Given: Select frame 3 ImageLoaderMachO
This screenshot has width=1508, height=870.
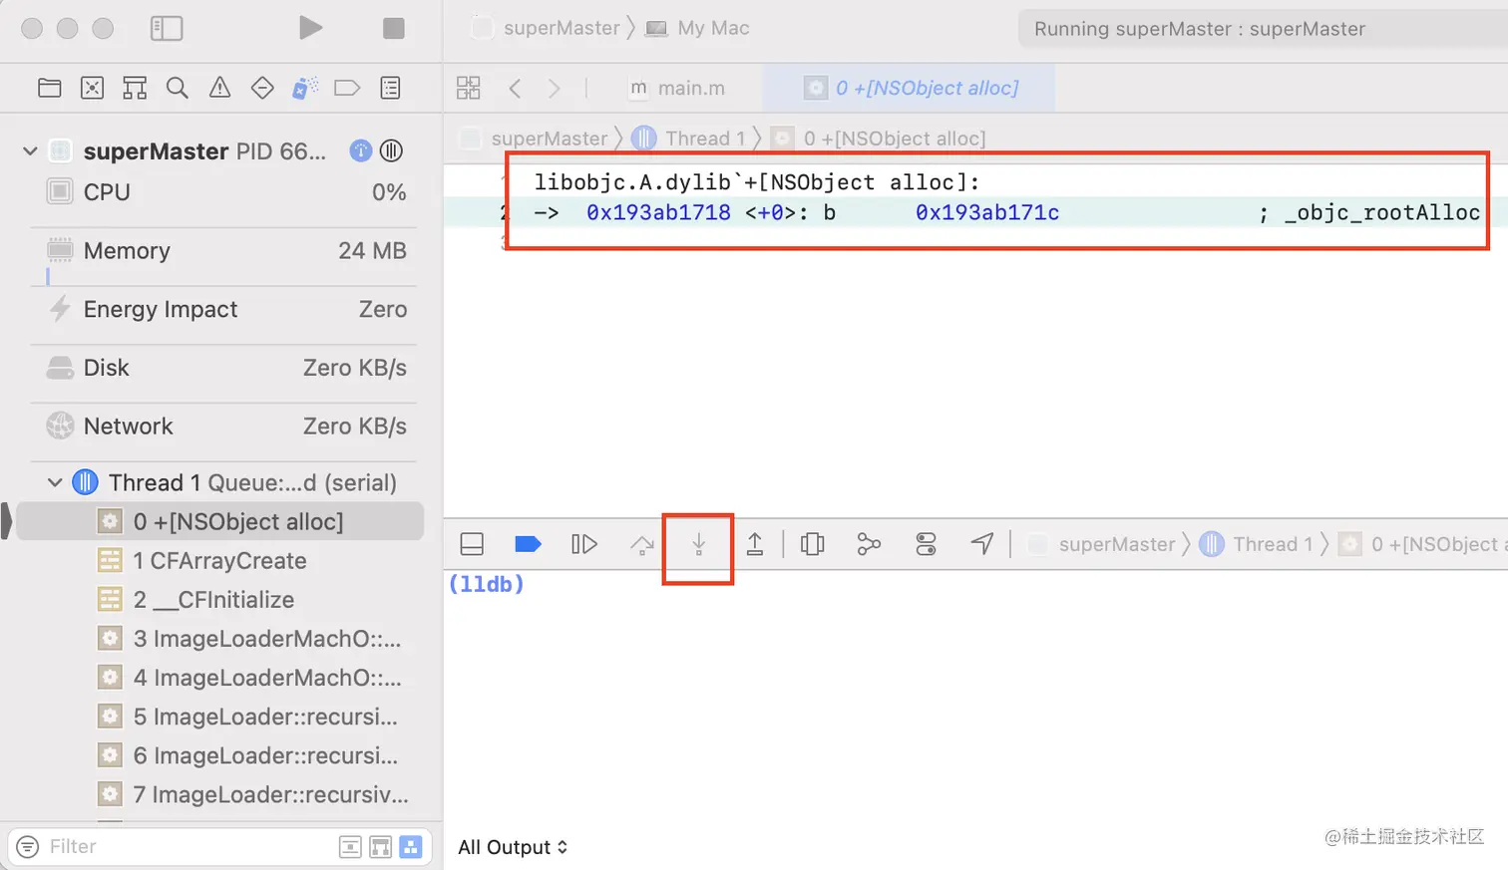Looking at the screenshot, I should (x=221, y=638).
